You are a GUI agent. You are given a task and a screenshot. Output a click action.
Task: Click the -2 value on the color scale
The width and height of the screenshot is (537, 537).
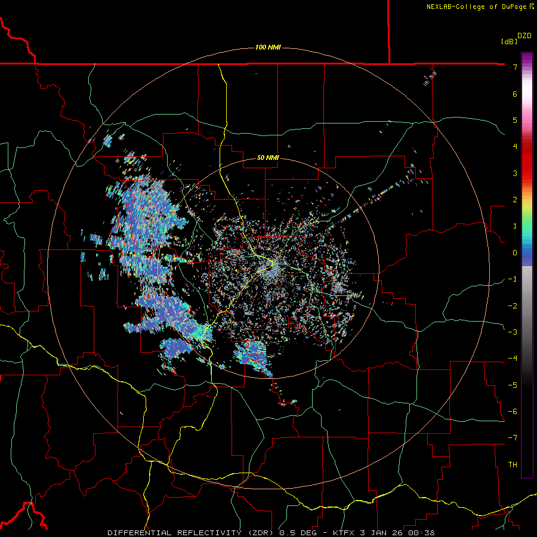[513, 305]
